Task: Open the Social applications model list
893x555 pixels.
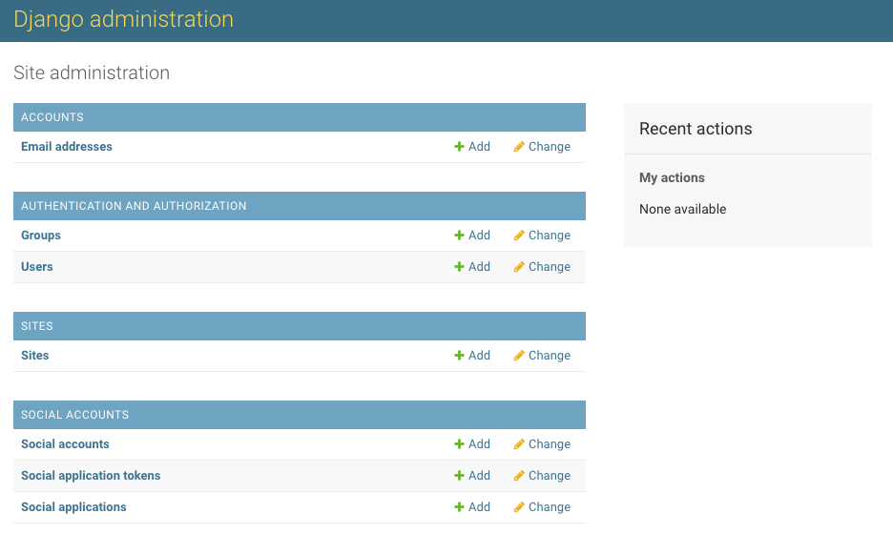Action: coord(73,507)
